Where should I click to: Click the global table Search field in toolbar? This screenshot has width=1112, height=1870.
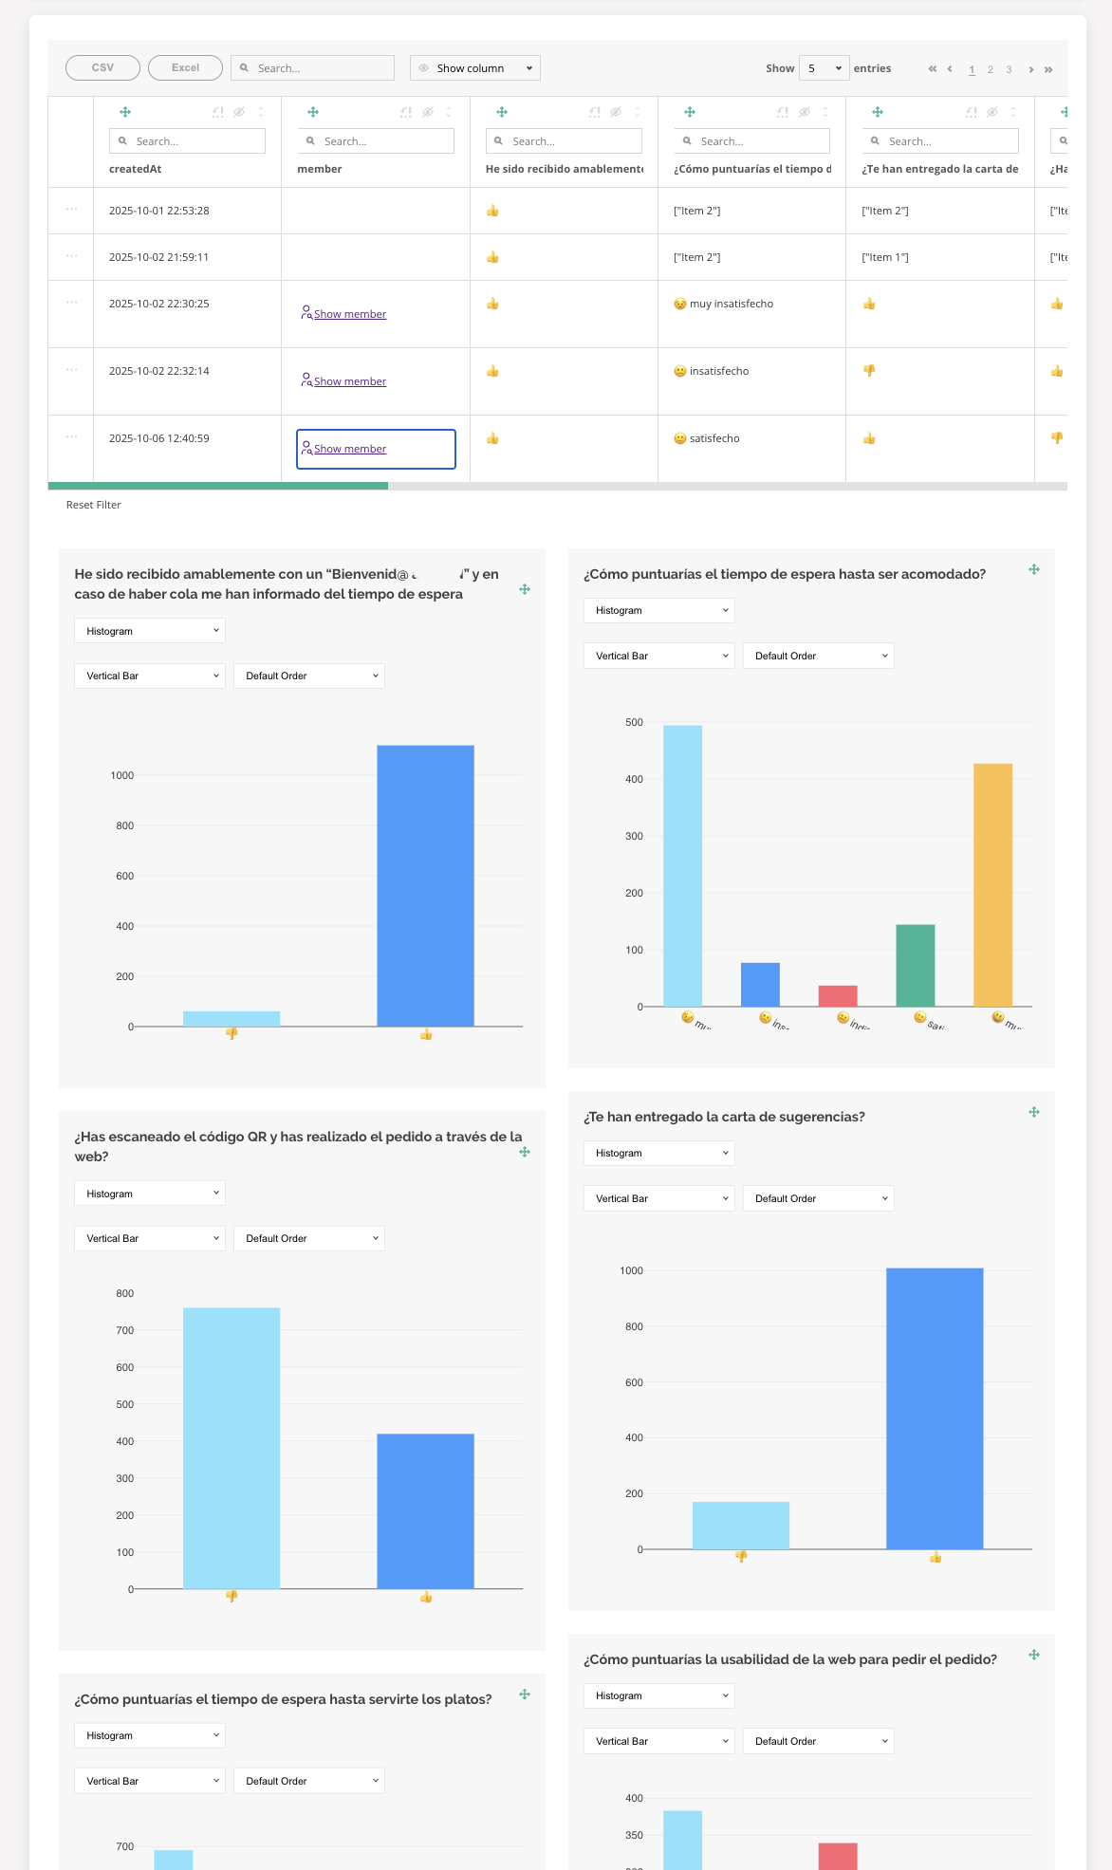tap(312, 67)
